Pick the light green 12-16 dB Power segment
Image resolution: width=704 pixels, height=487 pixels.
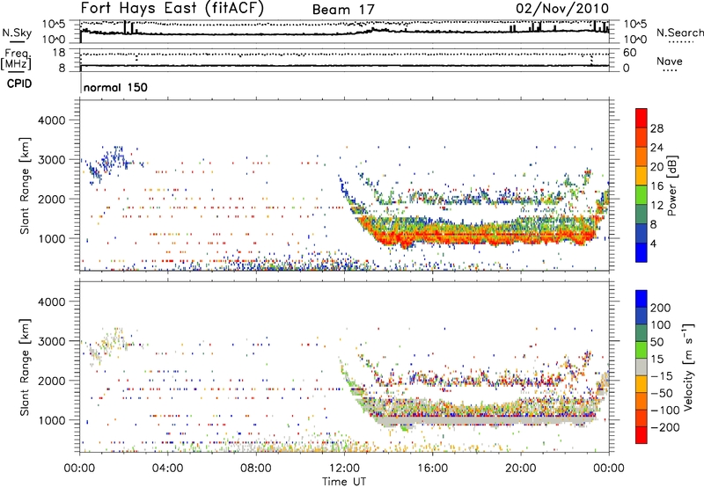[x=642, y=195]
